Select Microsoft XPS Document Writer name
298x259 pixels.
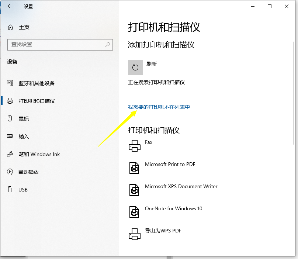pyautogui.click(x=181, y=186)
